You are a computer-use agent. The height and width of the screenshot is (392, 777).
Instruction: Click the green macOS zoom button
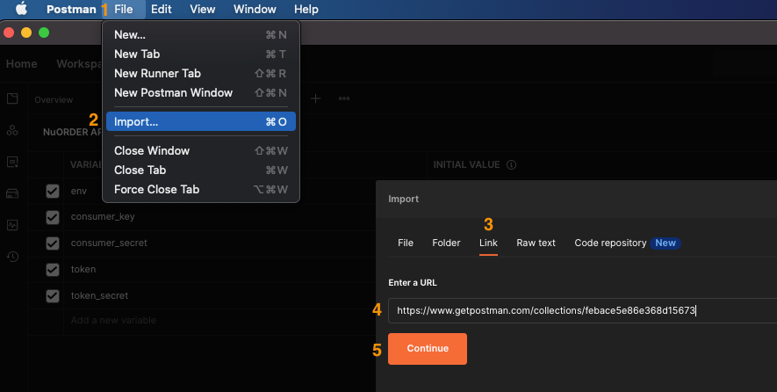coord(44,33)
